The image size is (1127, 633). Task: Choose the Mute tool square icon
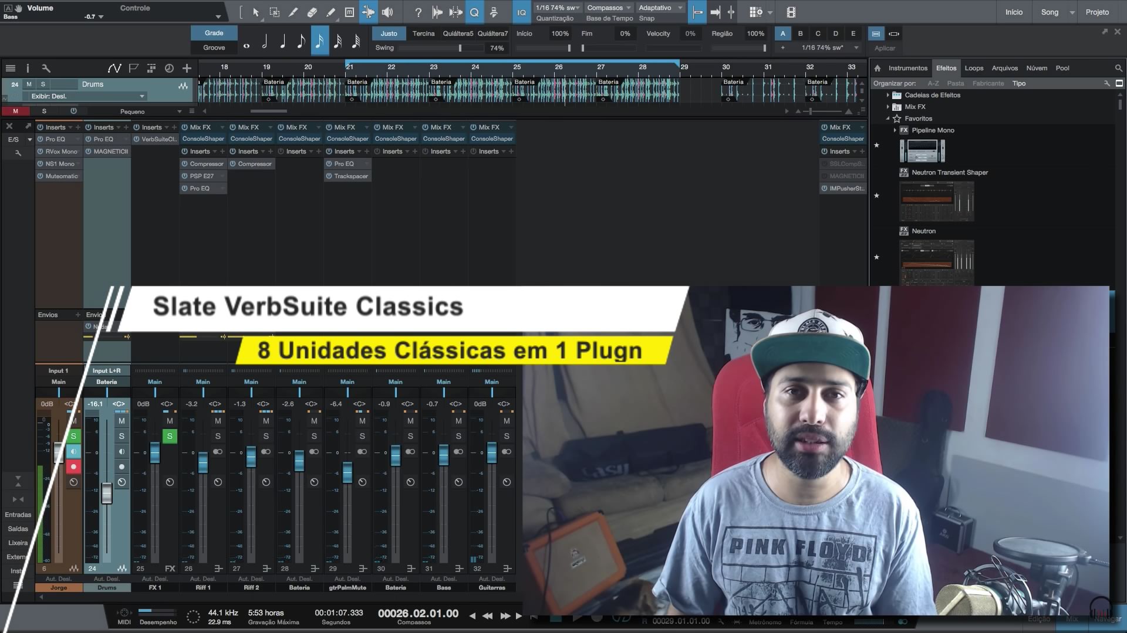349,12
